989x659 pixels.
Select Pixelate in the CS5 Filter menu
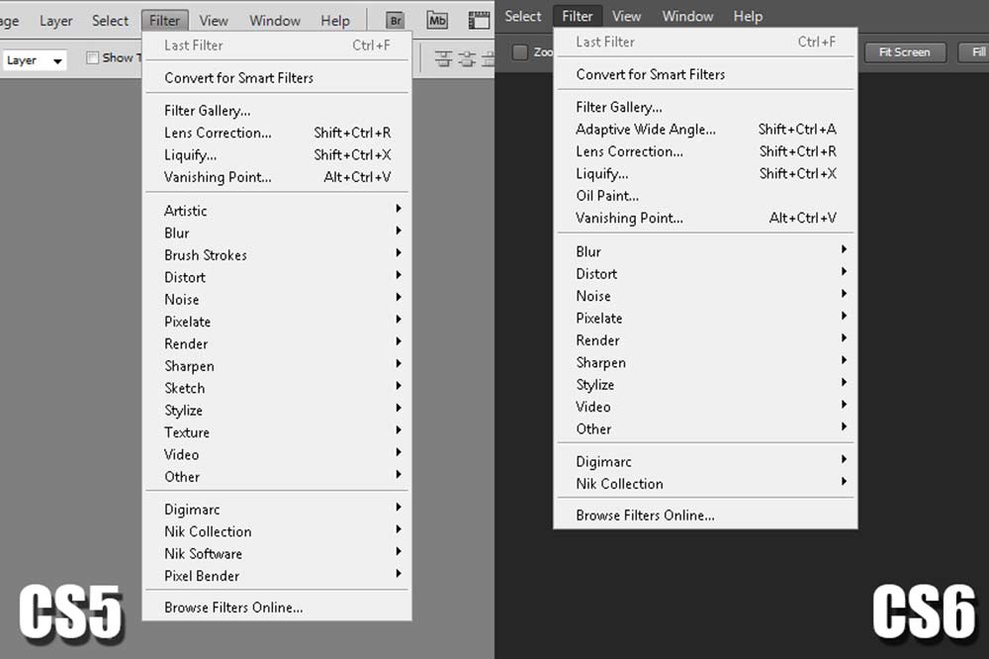(x=278, y=322)
